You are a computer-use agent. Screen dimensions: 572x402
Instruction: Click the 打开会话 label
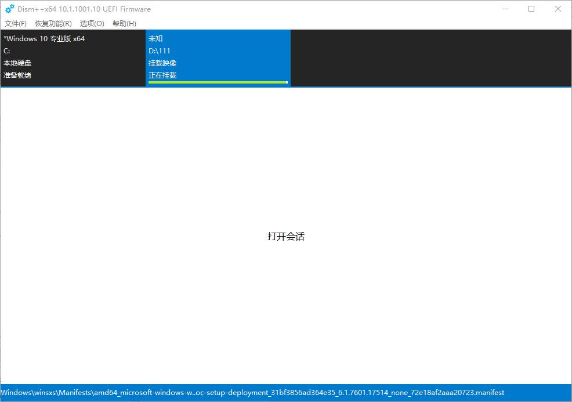tap(286, 237)
